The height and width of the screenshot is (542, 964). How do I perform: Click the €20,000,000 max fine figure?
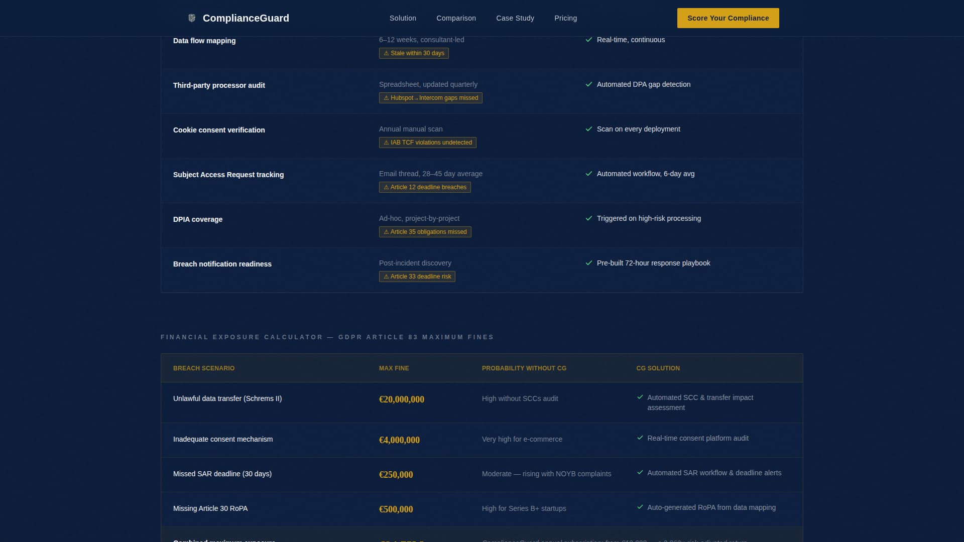coord(401,399)
